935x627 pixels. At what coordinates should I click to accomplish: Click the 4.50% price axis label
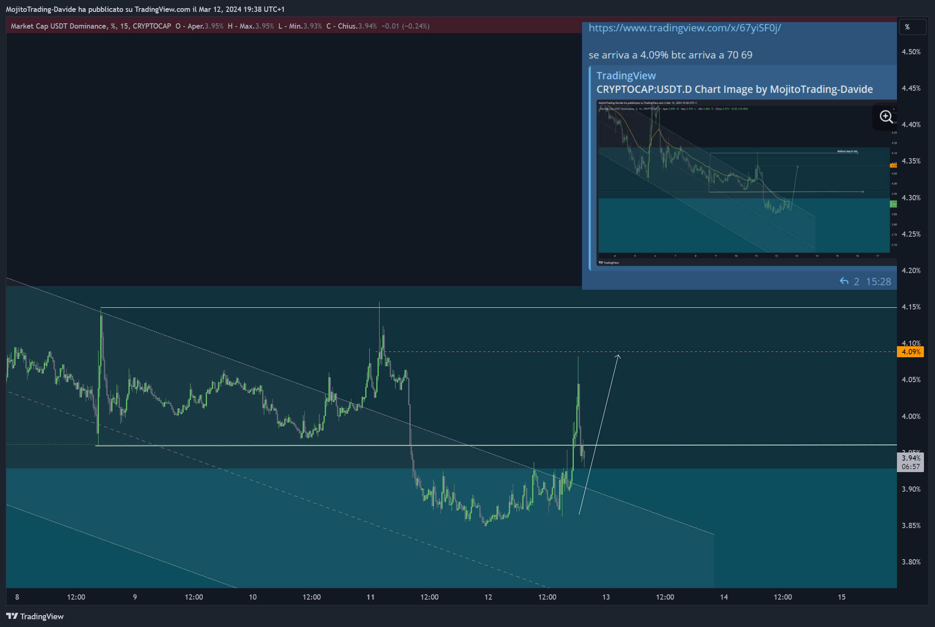point(911,52)
